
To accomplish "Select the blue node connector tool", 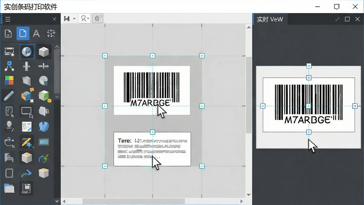I will 9,66.
